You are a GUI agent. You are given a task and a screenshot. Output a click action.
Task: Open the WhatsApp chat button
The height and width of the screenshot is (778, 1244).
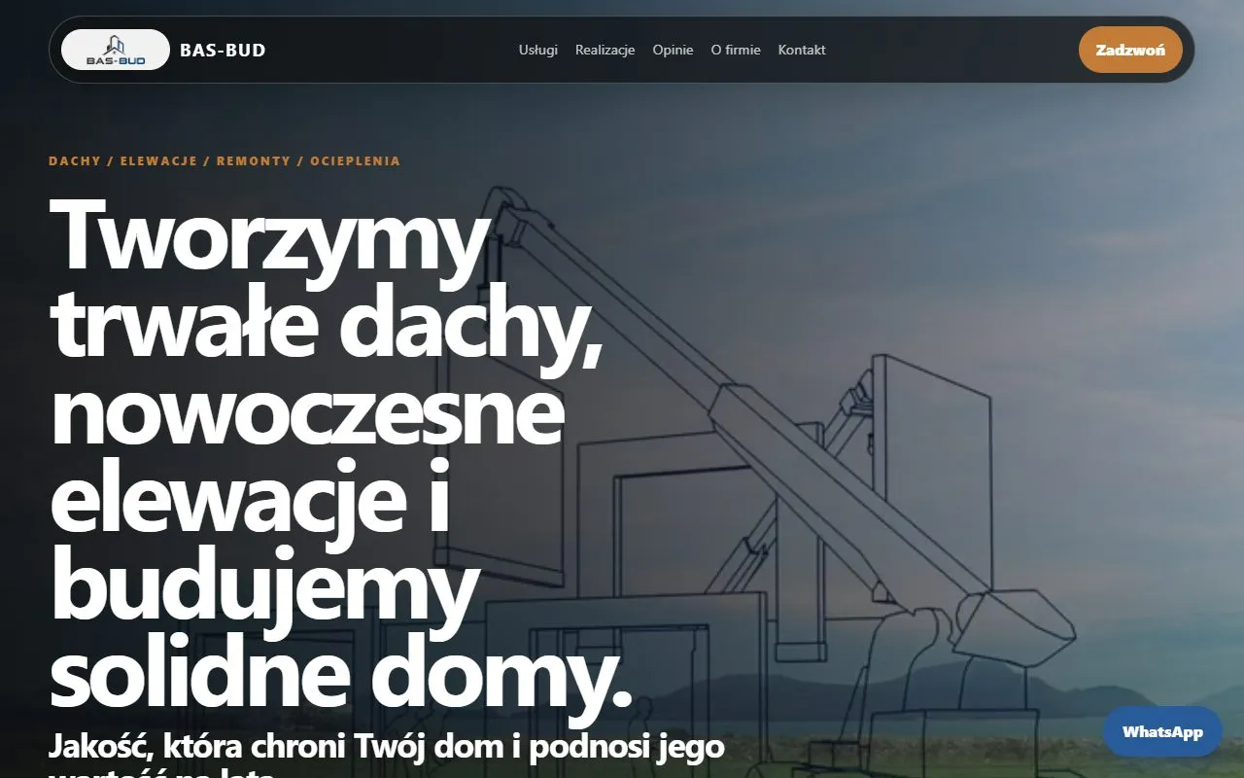(1162, 731)
